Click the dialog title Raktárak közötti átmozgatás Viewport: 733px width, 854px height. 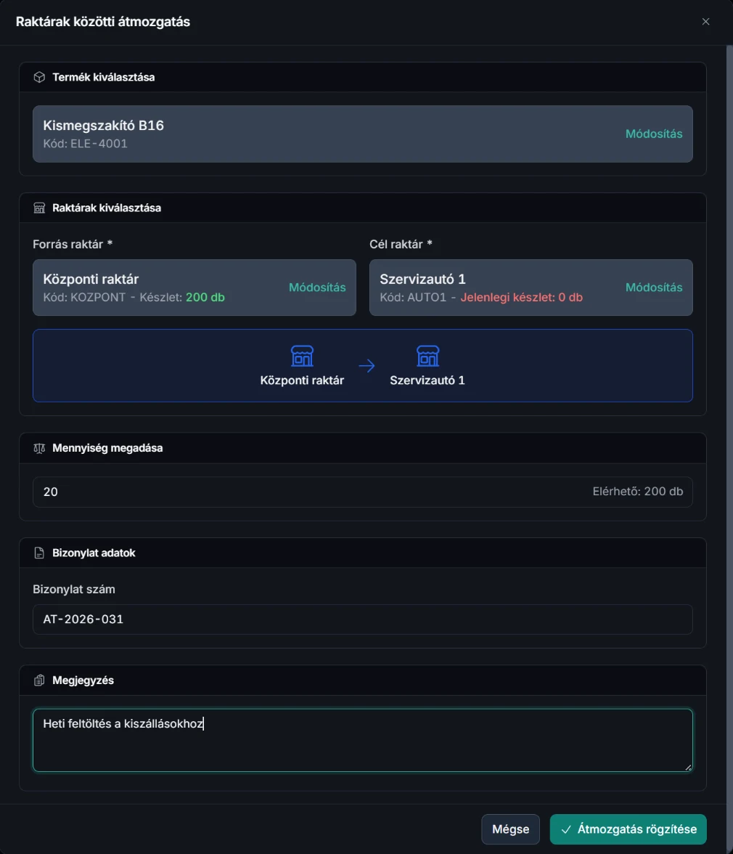click(103, 22)
